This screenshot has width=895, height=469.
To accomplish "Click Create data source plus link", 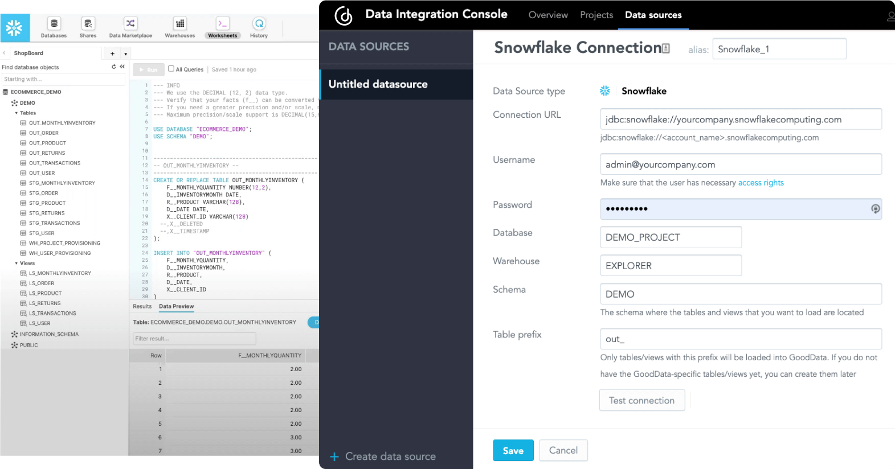I will pos(383,456).
